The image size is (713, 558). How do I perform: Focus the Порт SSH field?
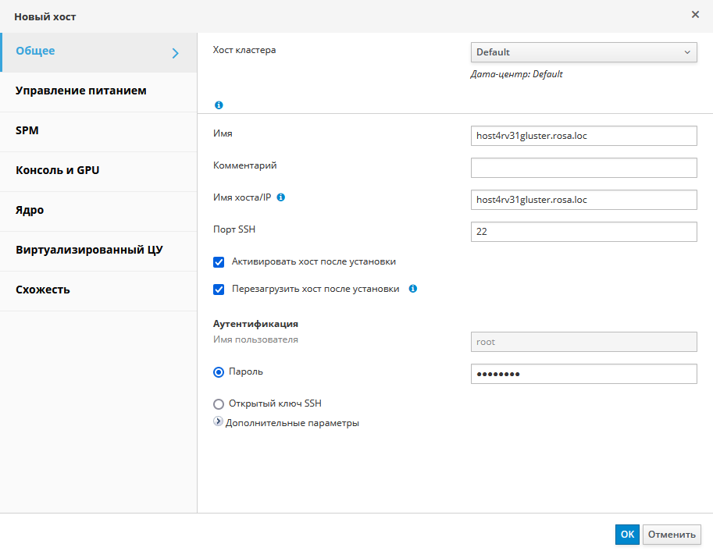tap(583, 232)
